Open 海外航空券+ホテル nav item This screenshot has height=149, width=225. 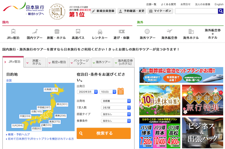pyautogui.click(x=213, y=34)
